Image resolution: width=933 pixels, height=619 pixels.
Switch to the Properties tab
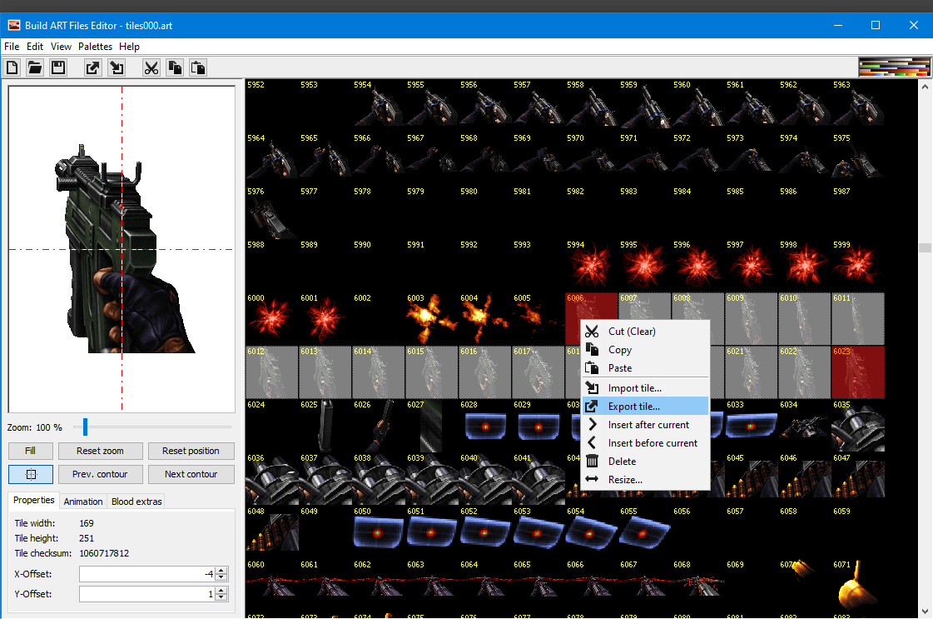(34, 501)
